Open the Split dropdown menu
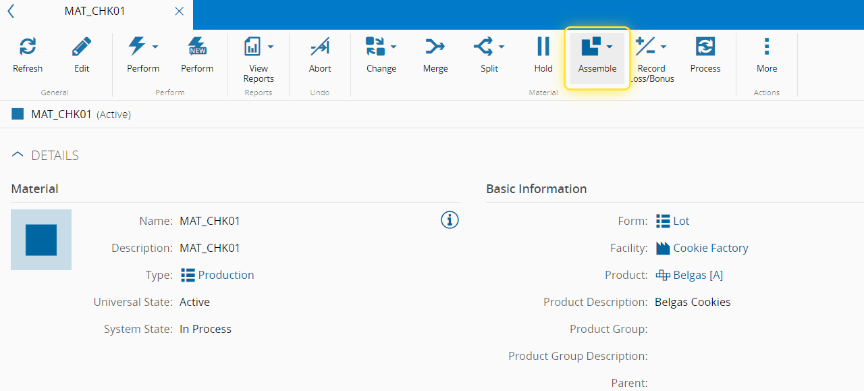The width and height of the screenshot is (864, 391). click(x=502, y=47)
